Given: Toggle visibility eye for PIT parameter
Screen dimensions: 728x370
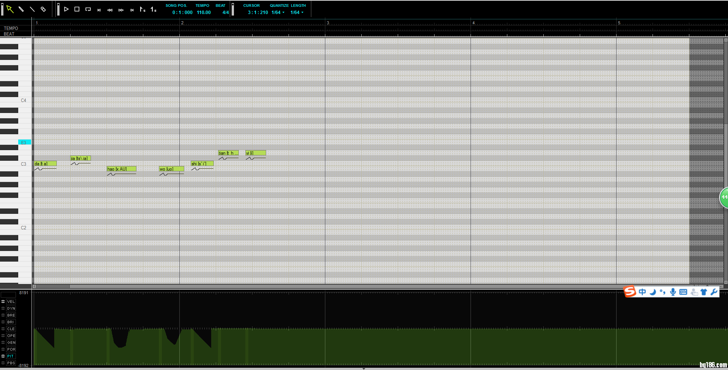Looking at the screenshot, I should (3, 356).
